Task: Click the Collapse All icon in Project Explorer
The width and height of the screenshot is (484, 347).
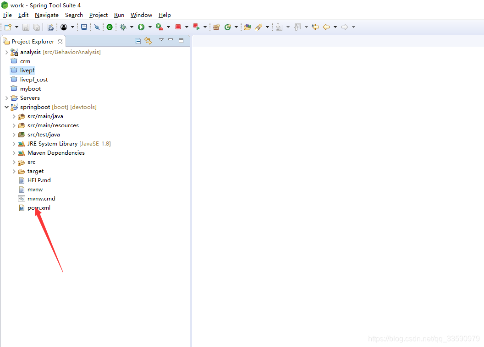Action: [138, 41]
